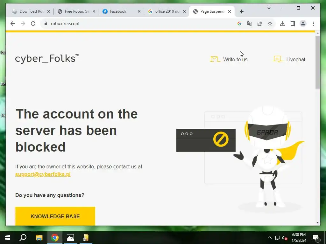Image resolution: width=326 pixels, height=244 pixels.
Task: Open the Chrome downloads icon
Action: point(283,24)
